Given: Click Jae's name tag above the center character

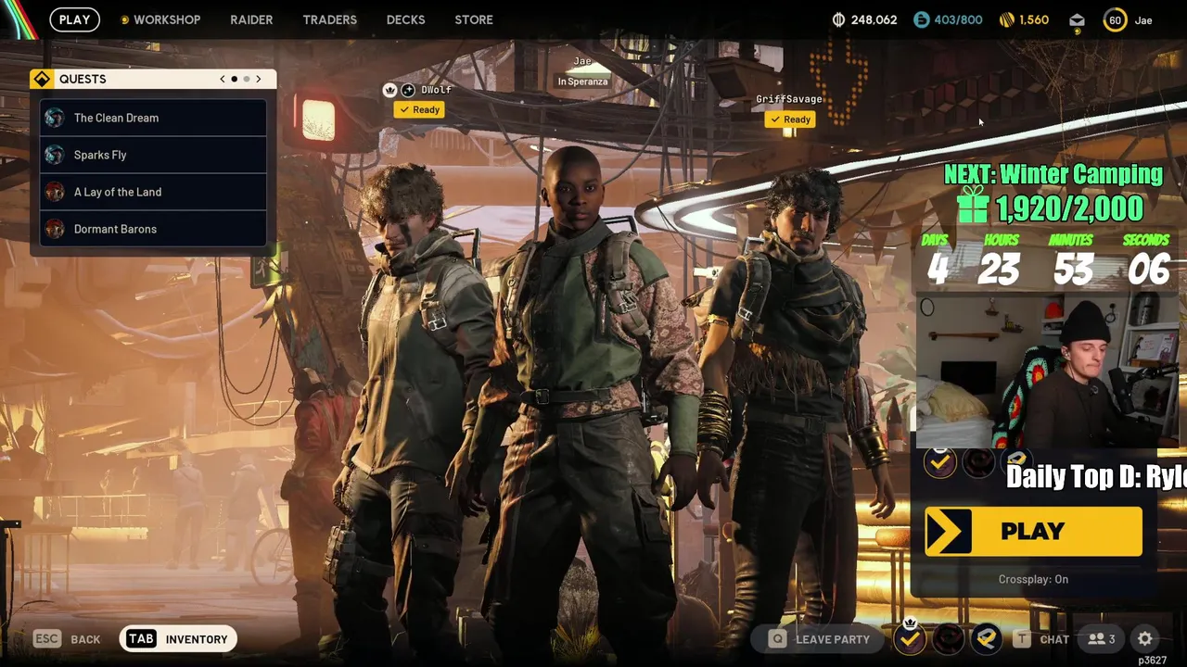Looking at the screenshot, I should pyautogui.click(x=582, y=61).
